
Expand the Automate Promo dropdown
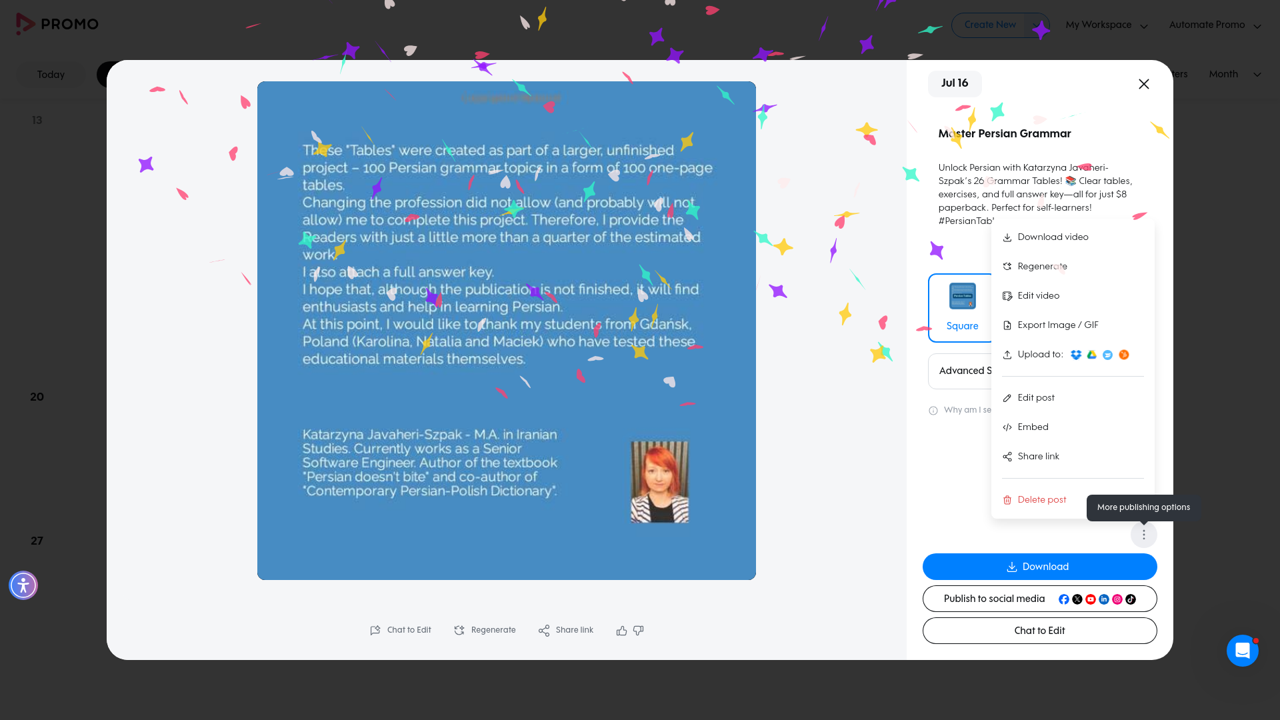[1215, 25]
